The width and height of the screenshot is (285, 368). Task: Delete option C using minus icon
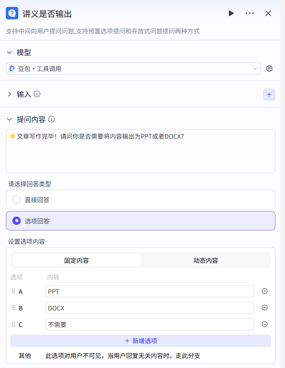(x=264, y=324)
